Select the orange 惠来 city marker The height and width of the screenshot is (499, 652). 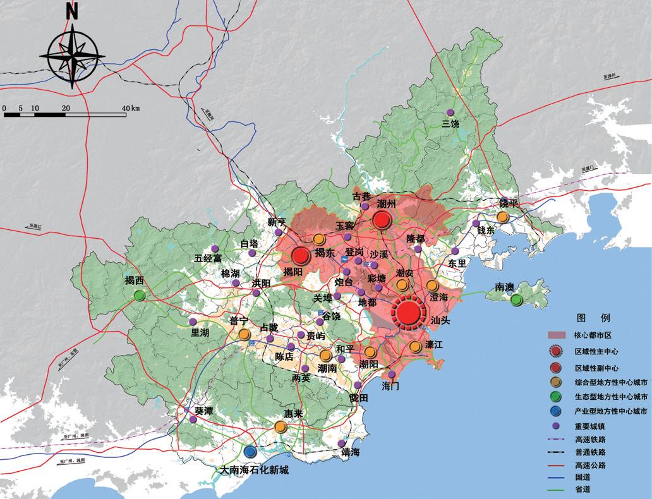281,428
